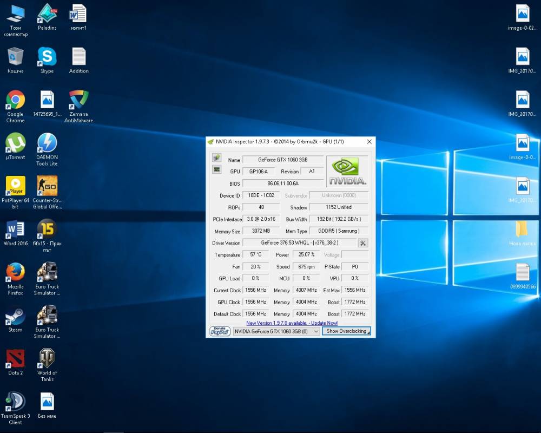Select the µTorrent desktop icon
Screen dimensions: 541x433
(15, 147)
